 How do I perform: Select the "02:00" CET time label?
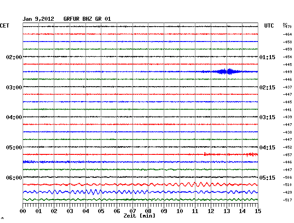[14, 57]
